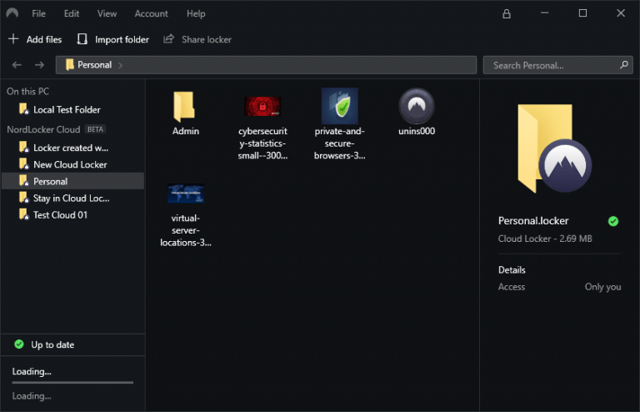Click the BETA badge
Image resolution: width=640 pixels, height=412 pixels.
click(x=95, y=129)
